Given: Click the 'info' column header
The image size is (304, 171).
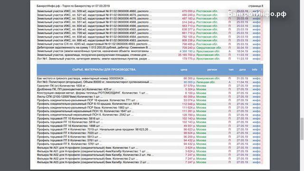Looking at the screenshot, I should [255, 70].
